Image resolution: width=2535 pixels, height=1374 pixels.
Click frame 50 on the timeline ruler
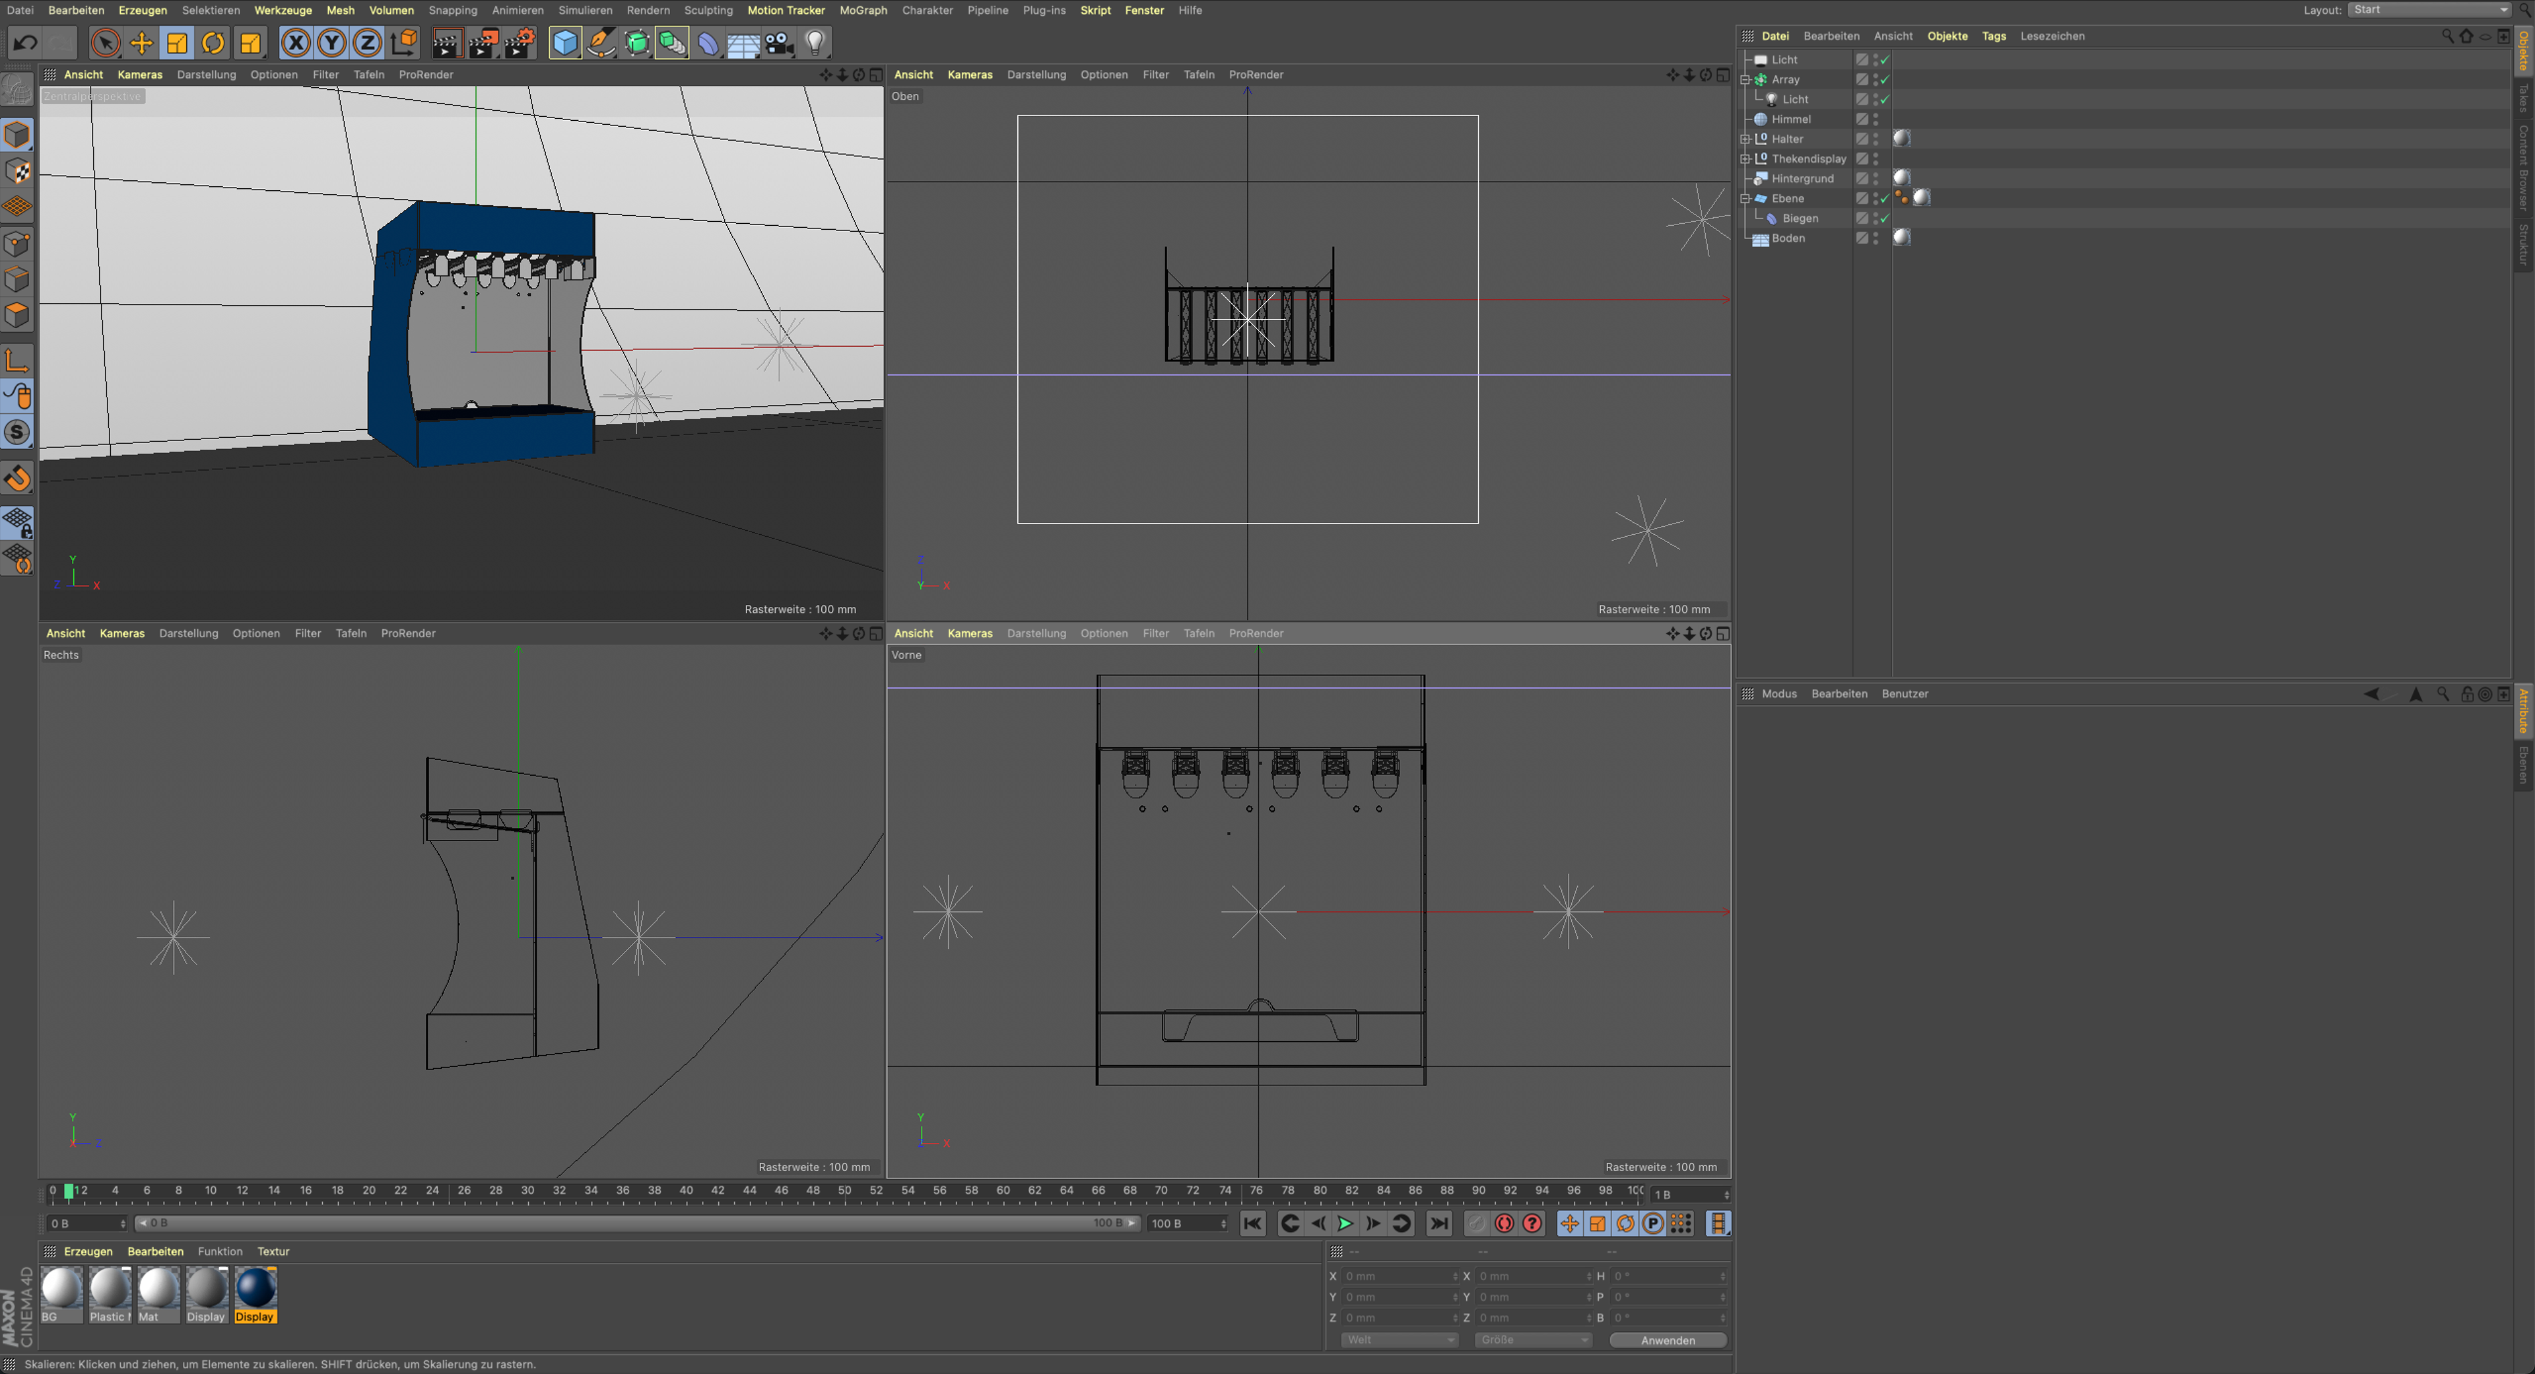tap(844, 1191)
